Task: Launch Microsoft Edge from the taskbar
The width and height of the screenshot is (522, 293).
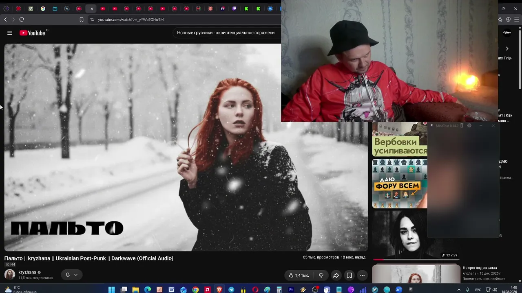Action: [148, 290]
